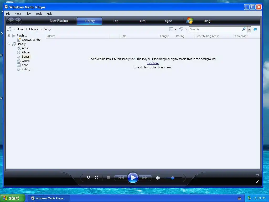Click the blue arrow show-list-pane icon
This screenshot has width=269, height=202.
(x=255, y=29)
